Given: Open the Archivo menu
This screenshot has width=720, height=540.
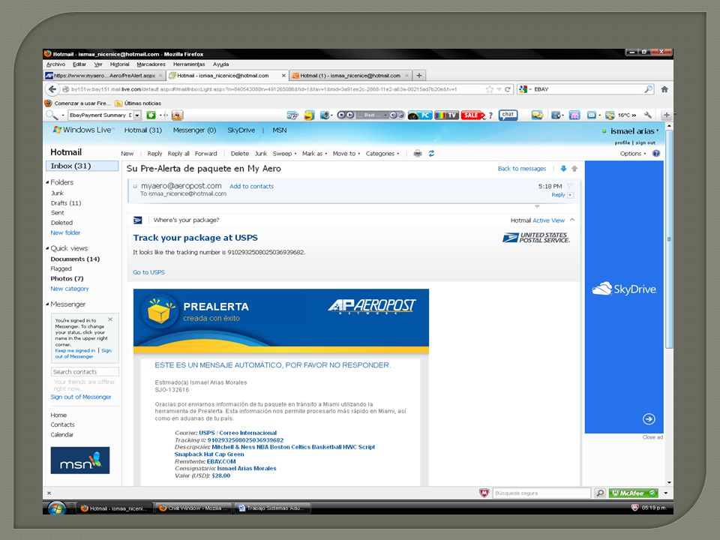Looking at the screenshot, I should 55,64.
